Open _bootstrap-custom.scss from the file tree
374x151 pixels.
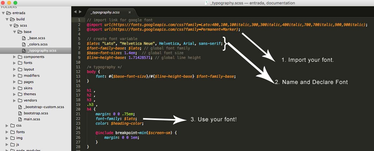tap(44, 107)
